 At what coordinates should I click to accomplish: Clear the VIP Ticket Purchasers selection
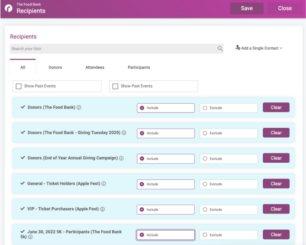coord(276,209)
